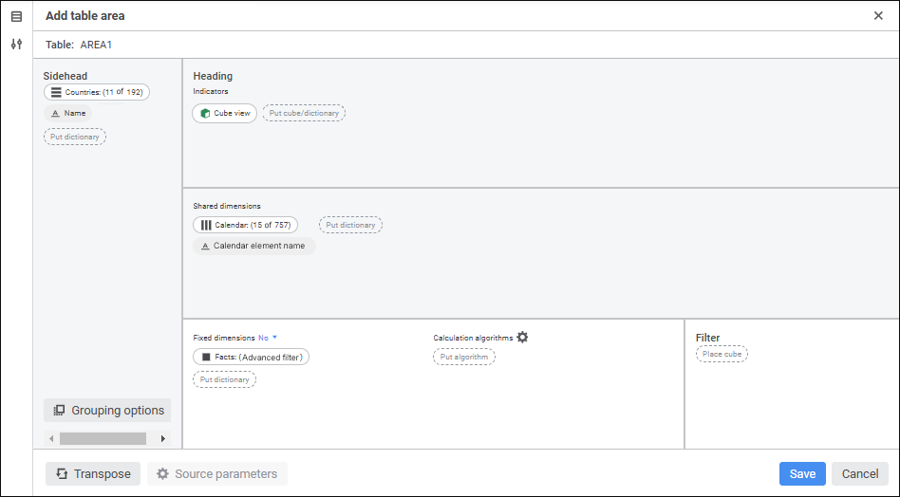Screen dimensions: 900x497
Task: Cancel the Add table area dialog
Action: pos(860,474)
